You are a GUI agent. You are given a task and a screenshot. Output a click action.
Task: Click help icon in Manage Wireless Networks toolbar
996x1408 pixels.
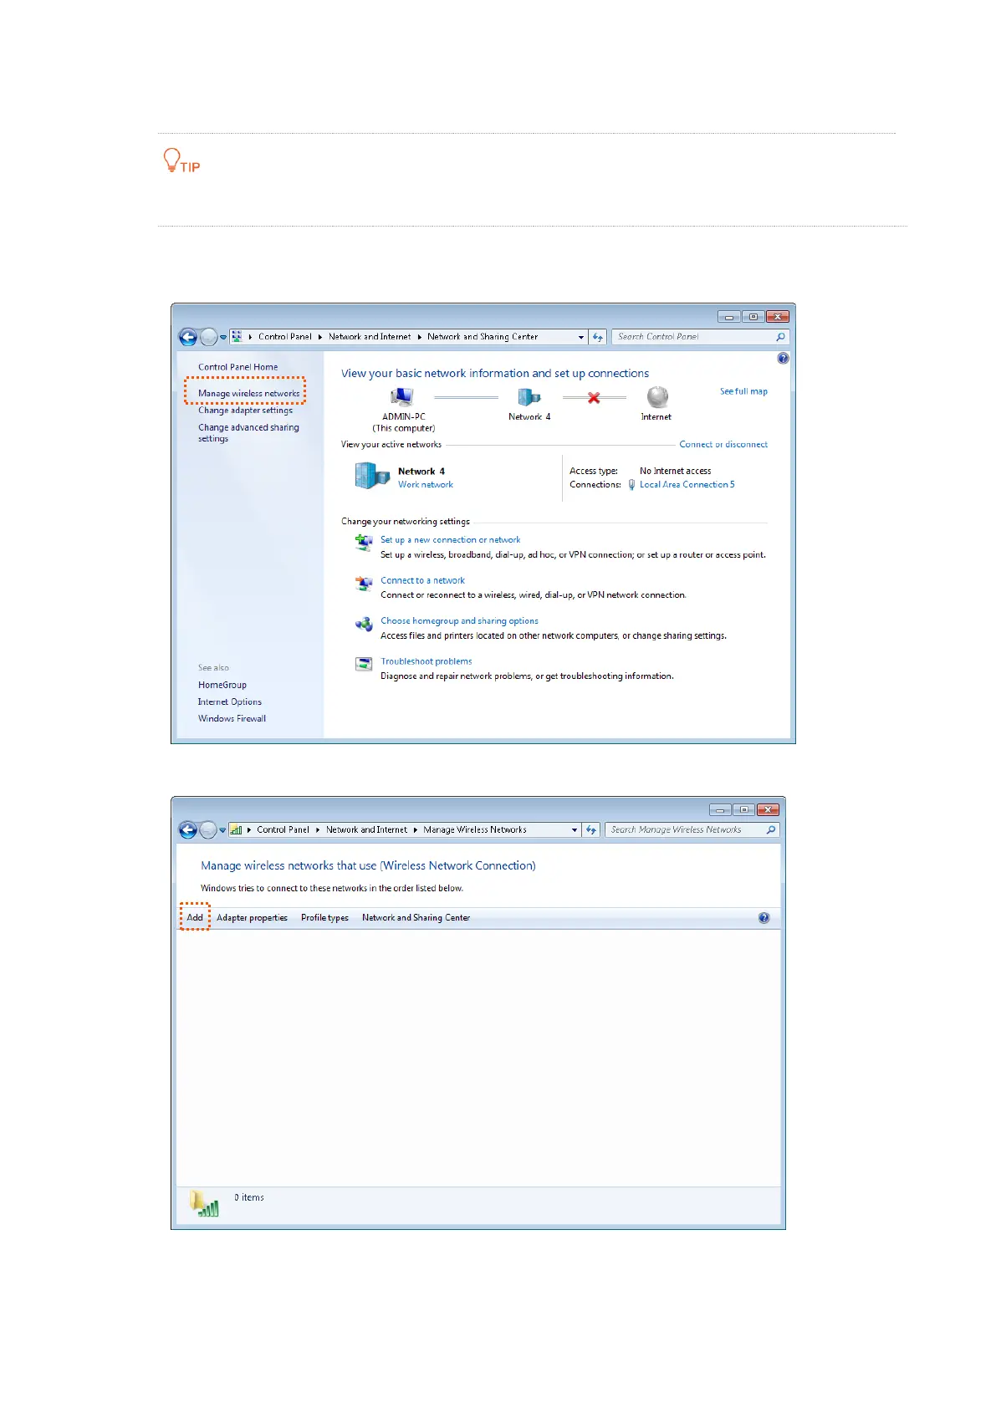[x=764, y=918]
